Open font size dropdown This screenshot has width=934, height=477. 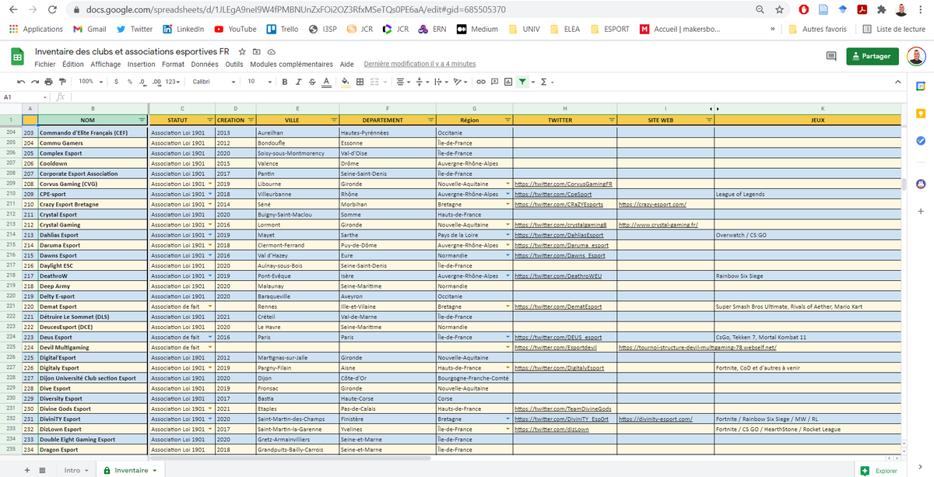pos(260,82)
